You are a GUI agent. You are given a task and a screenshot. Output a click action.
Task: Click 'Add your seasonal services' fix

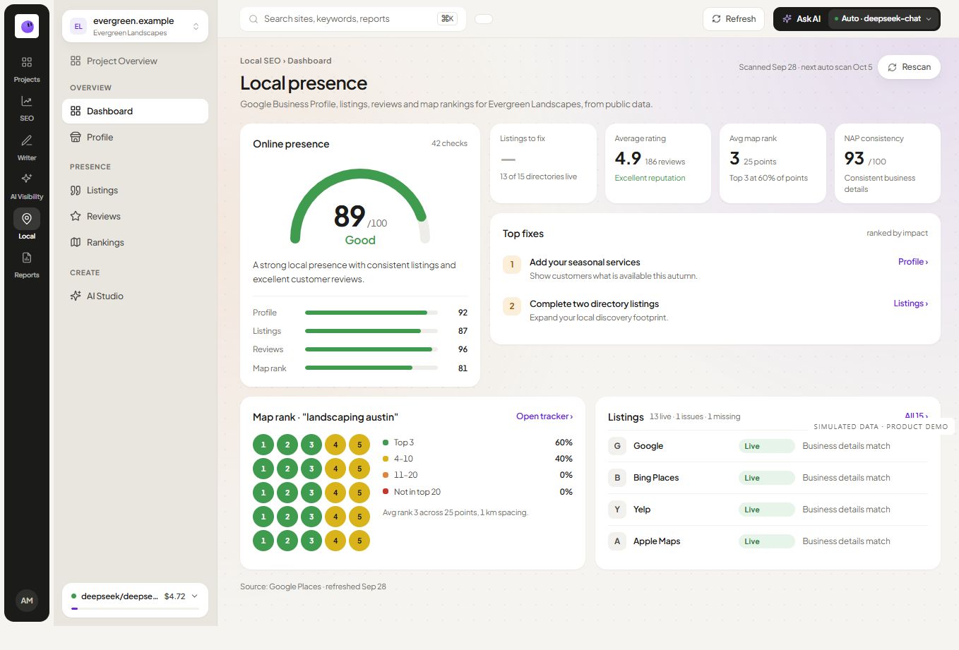585,262
